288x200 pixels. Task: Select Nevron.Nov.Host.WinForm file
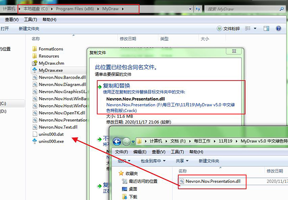59,106
